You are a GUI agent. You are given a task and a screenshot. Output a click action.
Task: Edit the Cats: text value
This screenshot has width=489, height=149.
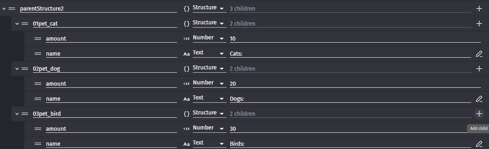pyautogui.click(x=479, y=54)
